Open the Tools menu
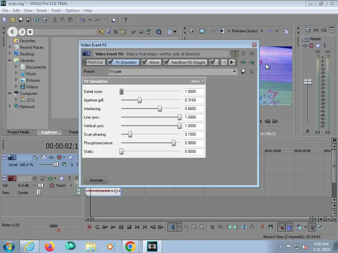This screenshot has width=338, height=253. click(x=56, y=10)
